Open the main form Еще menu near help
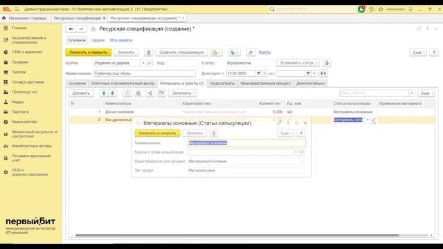 (418, 53)
